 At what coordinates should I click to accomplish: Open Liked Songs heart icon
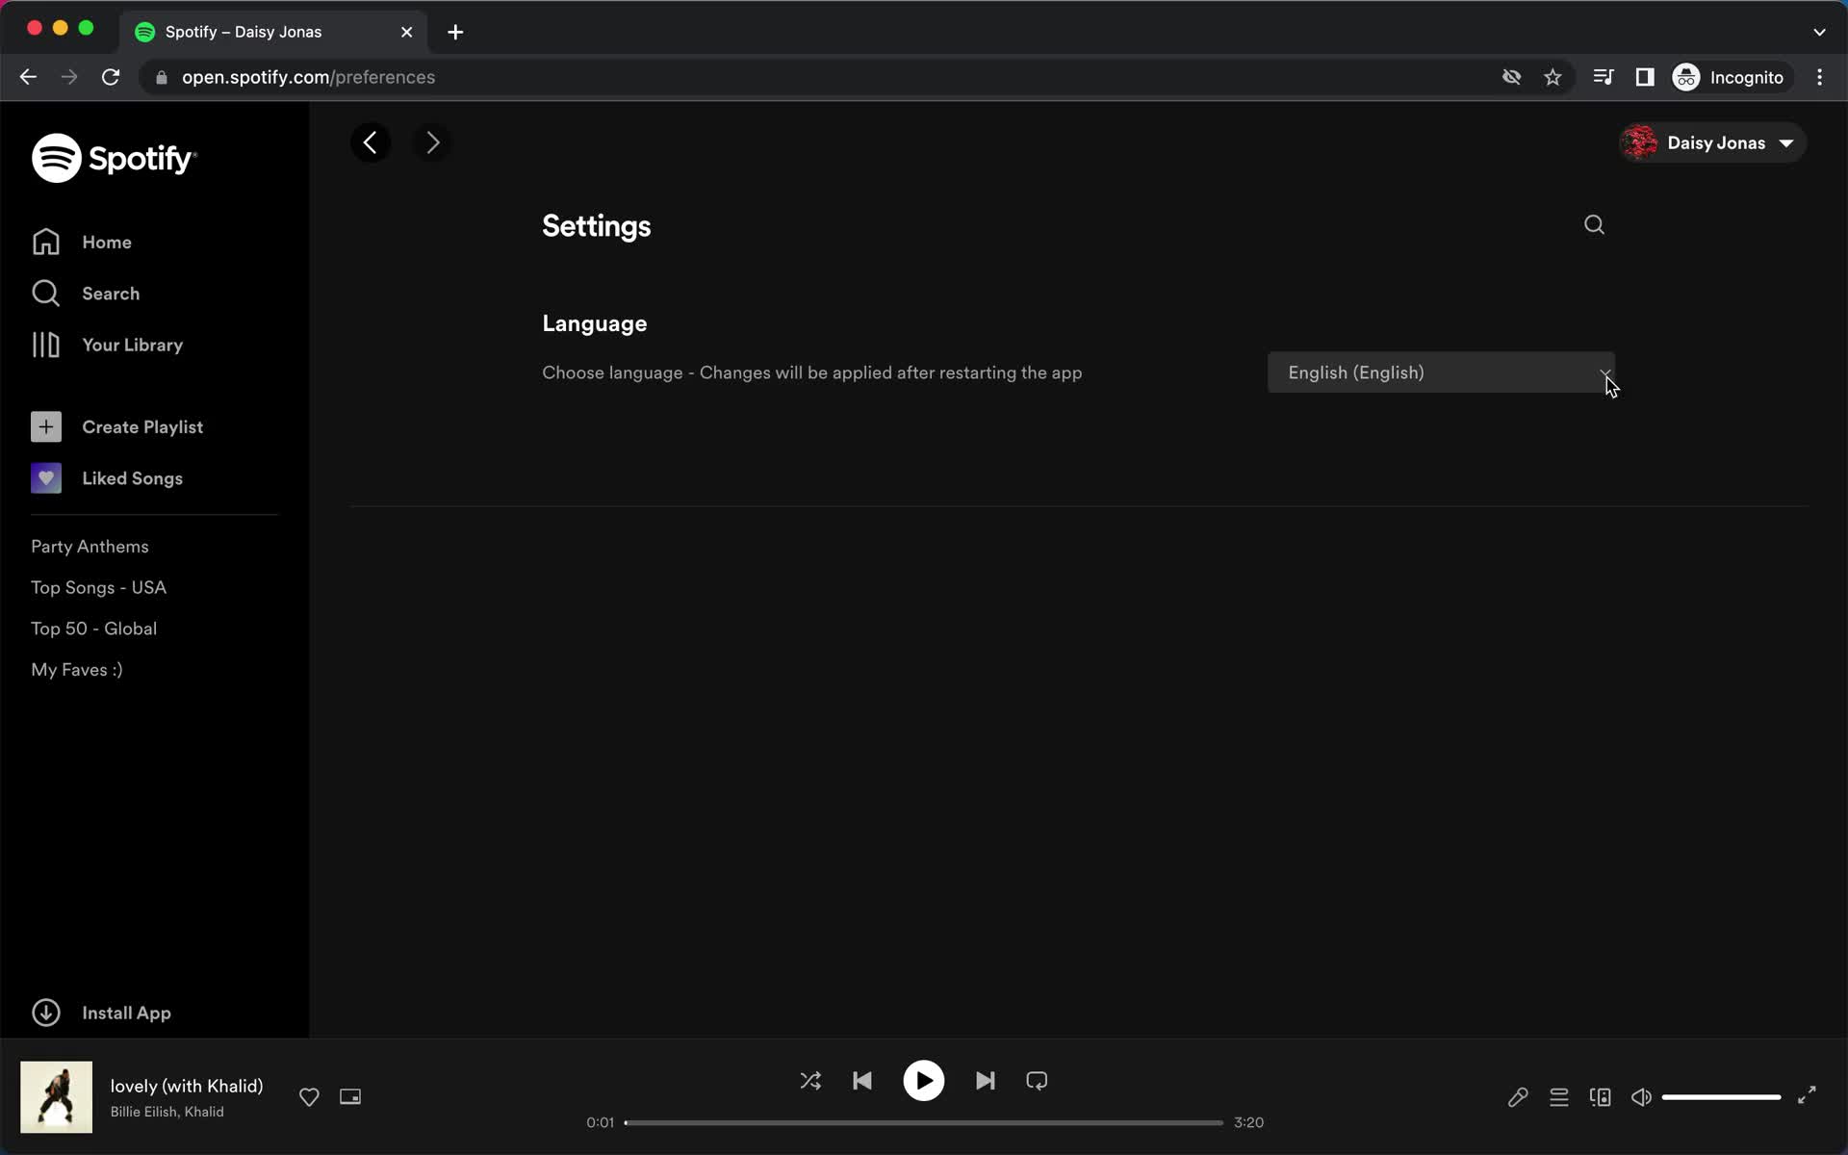[46, 478]
